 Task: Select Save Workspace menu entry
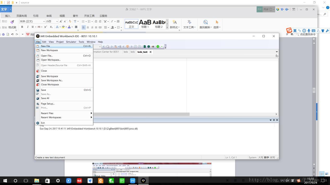[64, 76]
